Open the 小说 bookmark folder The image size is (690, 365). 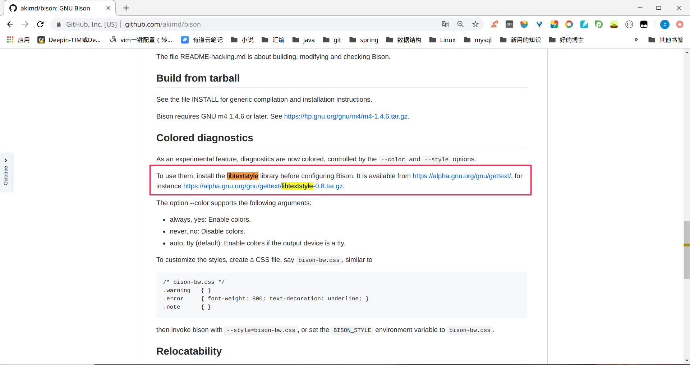point(242,40)
